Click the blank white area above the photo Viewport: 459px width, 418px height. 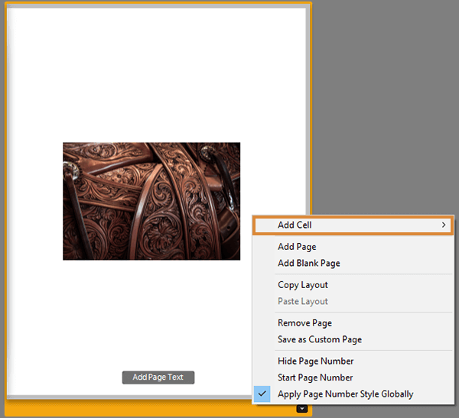pyautogui.click(x=157, y=75)
